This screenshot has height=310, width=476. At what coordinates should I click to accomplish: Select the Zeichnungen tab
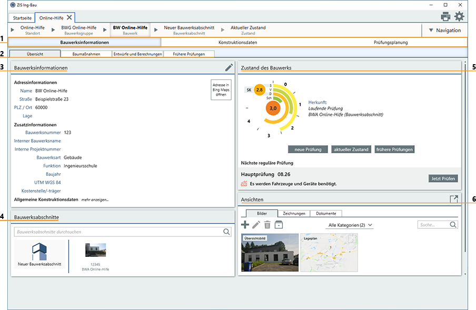click(294, 214)
